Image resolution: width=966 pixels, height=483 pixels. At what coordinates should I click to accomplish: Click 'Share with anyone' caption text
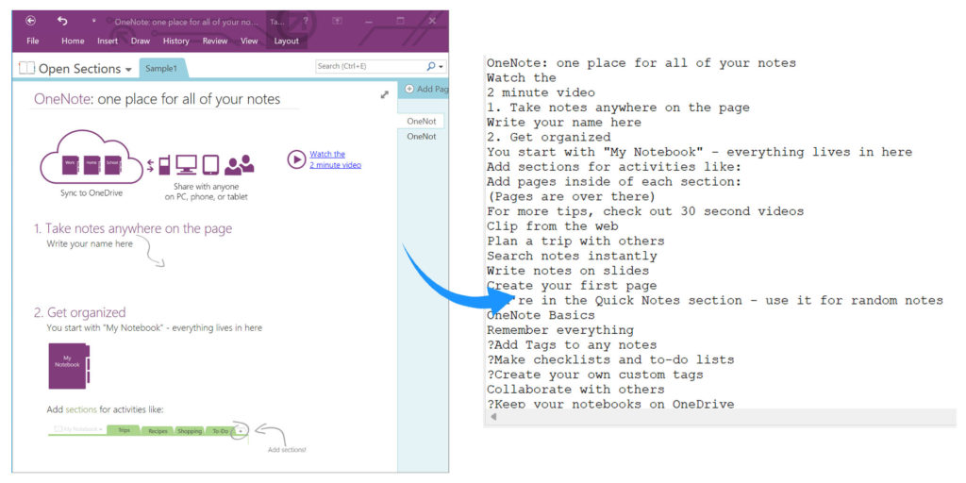[207, 186]
